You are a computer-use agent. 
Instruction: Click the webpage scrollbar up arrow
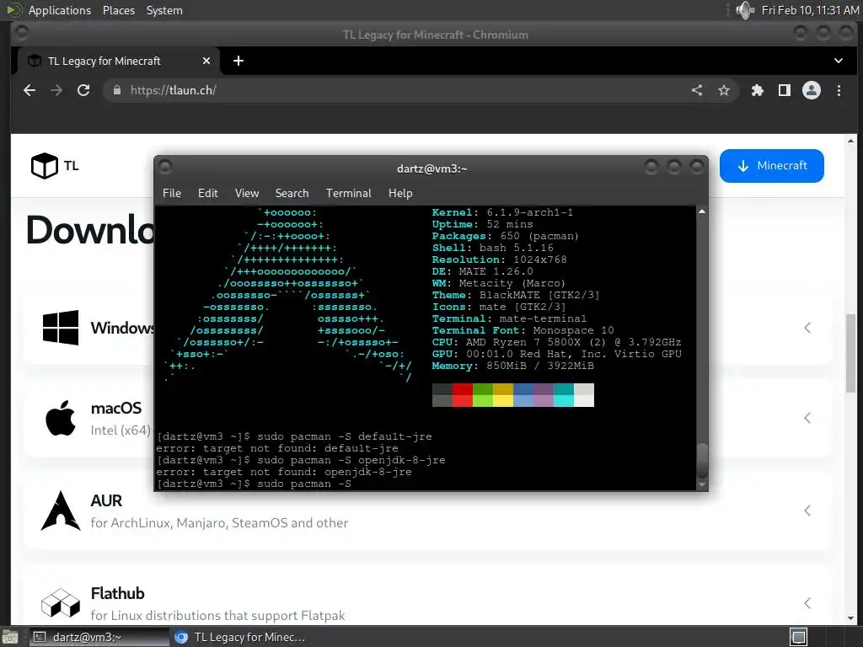[851, 141]
